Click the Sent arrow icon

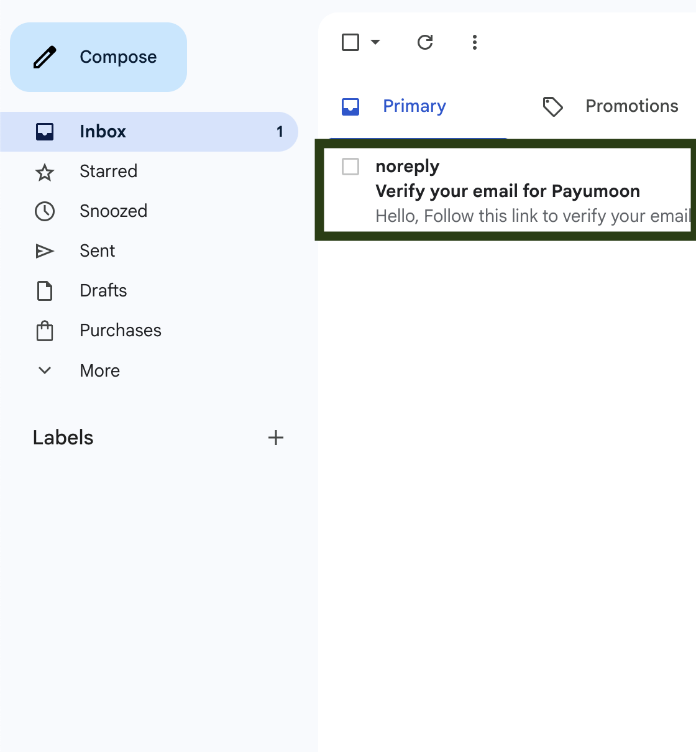coord(45,251)
